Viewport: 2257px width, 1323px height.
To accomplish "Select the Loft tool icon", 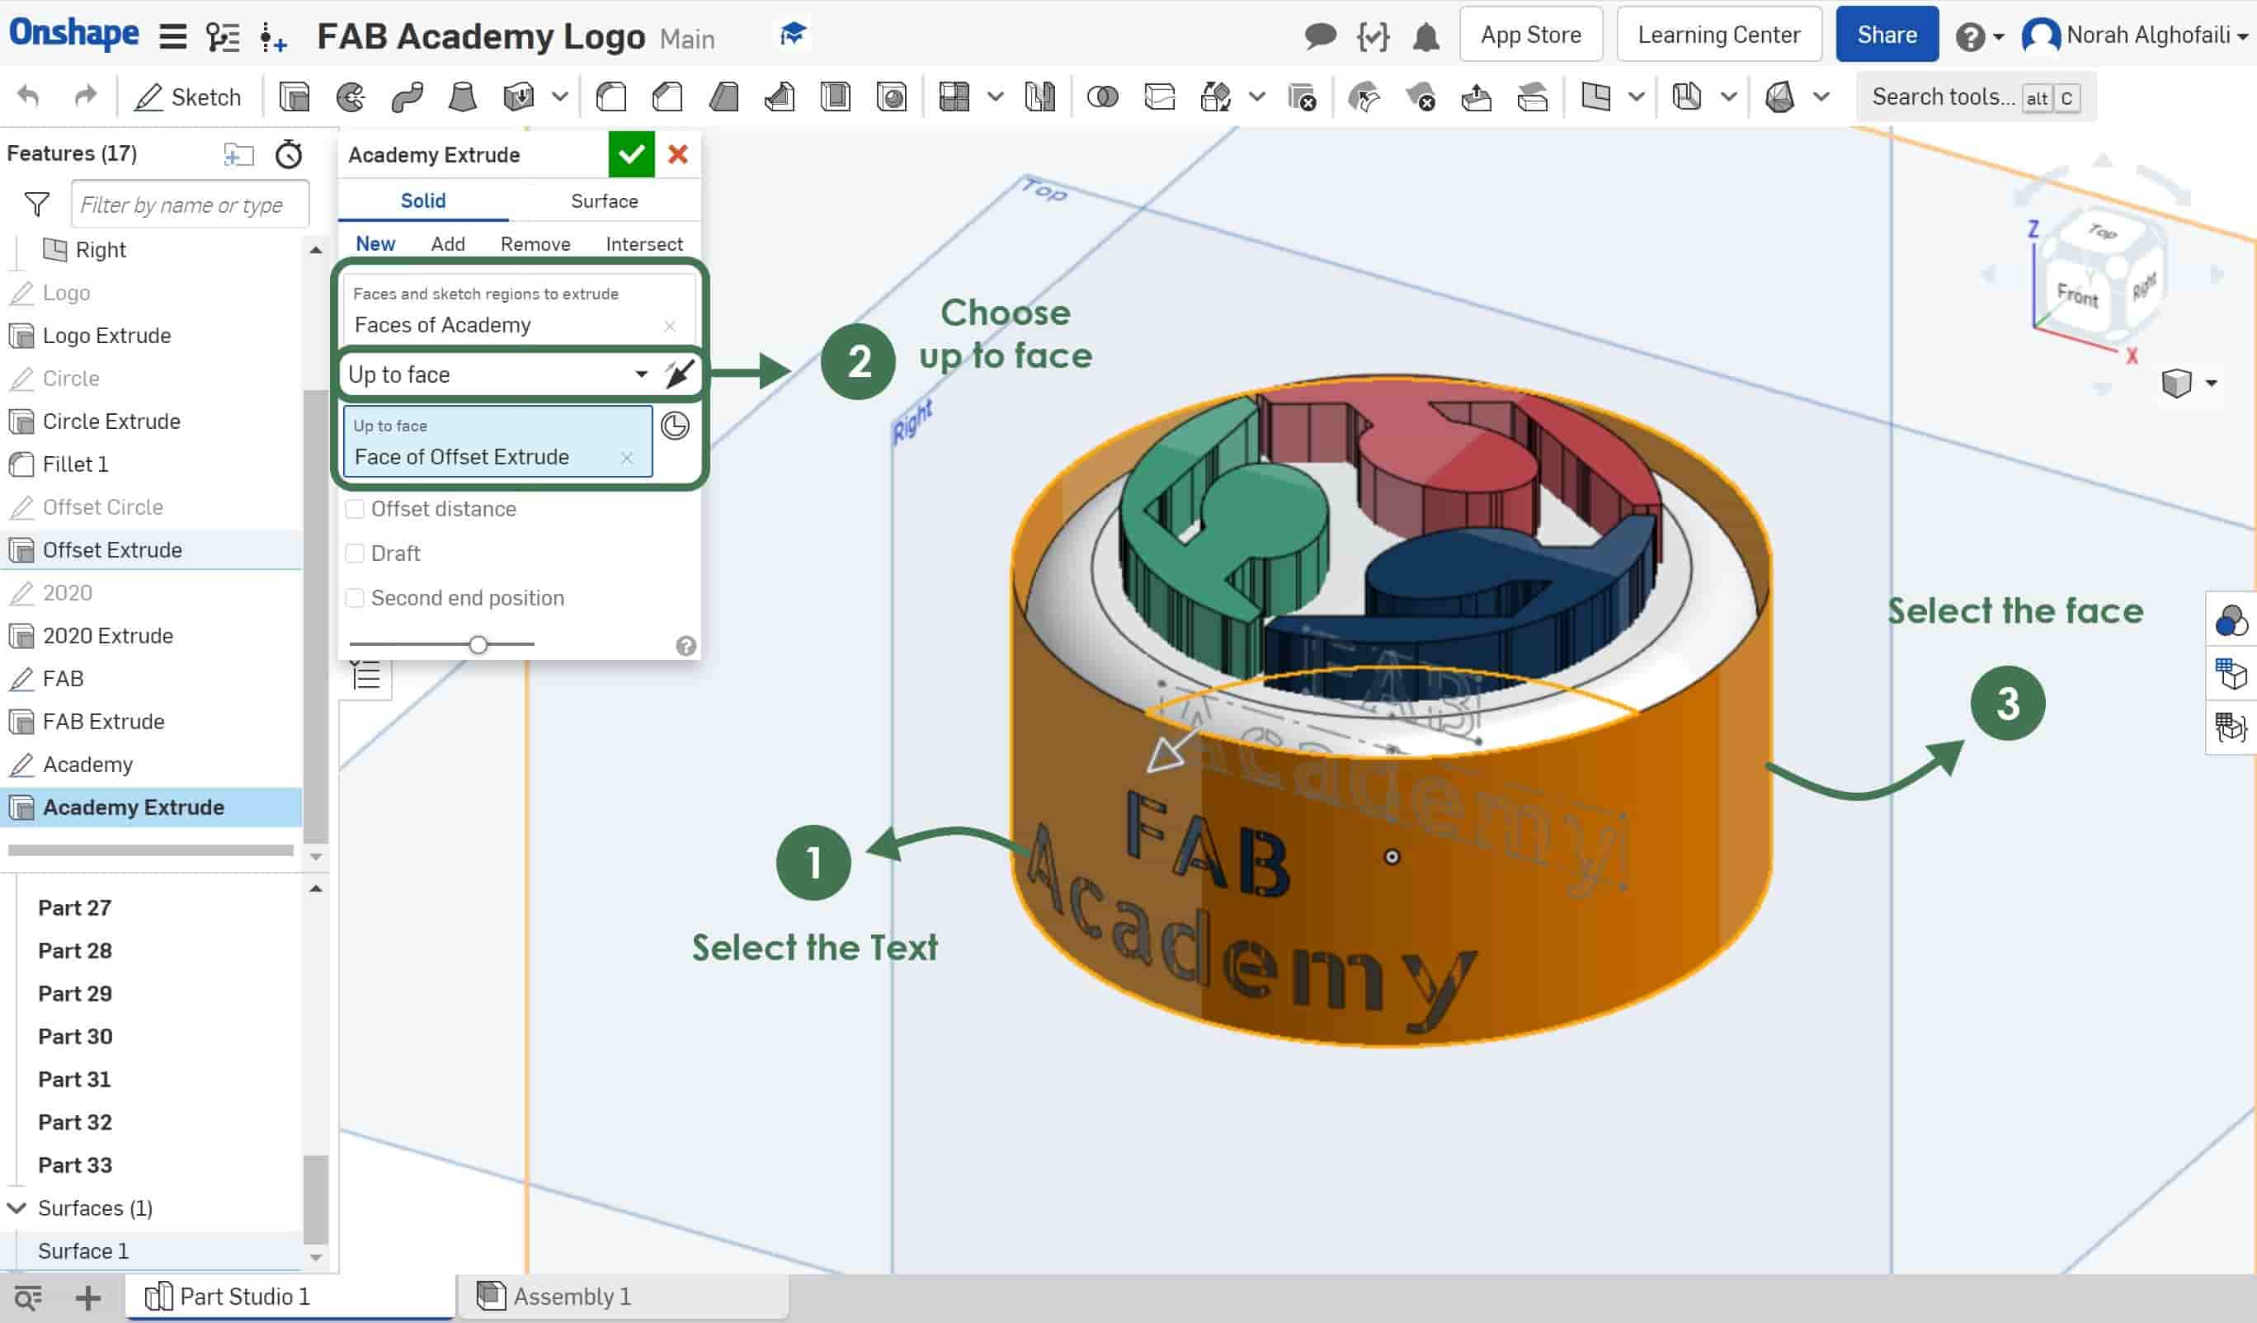I will [462, 96].
